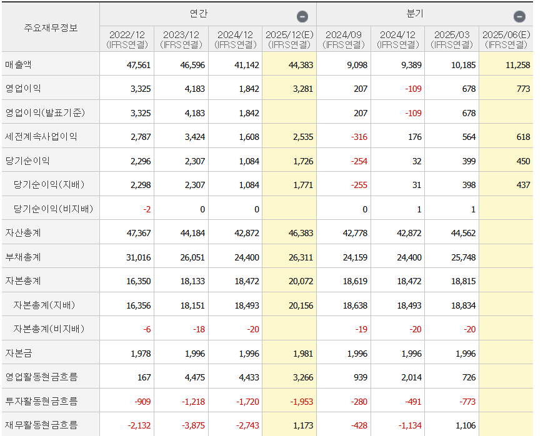Select the 1,771 controlling net income estimate
This screenshot has width=543, height=436.
(x=303, y=186)
